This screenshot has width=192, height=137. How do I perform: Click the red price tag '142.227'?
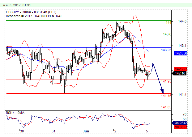tap(181, 69)
